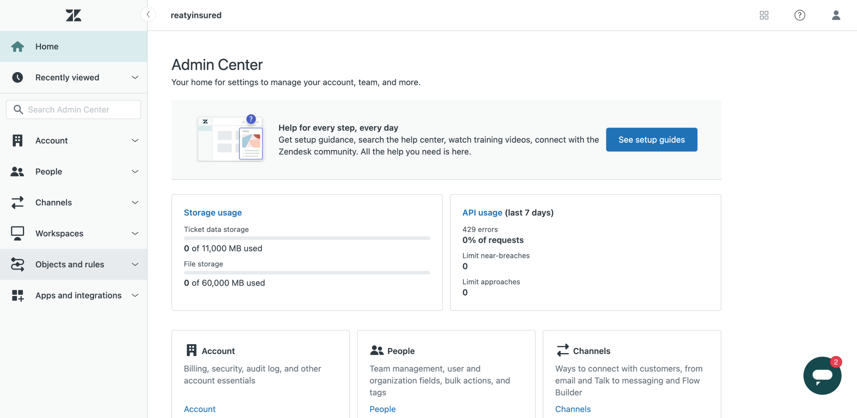Open the Channels link in the card
This screenshot has height=418, width=857.
click(x=573, y=409)
